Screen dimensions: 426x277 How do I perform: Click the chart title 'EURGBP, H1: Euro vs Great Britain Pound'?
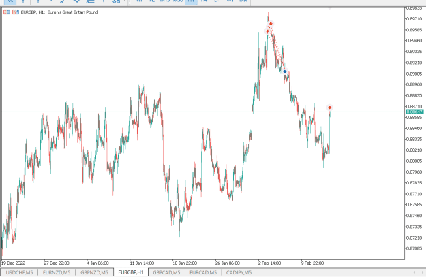click(x=59, y=12)
